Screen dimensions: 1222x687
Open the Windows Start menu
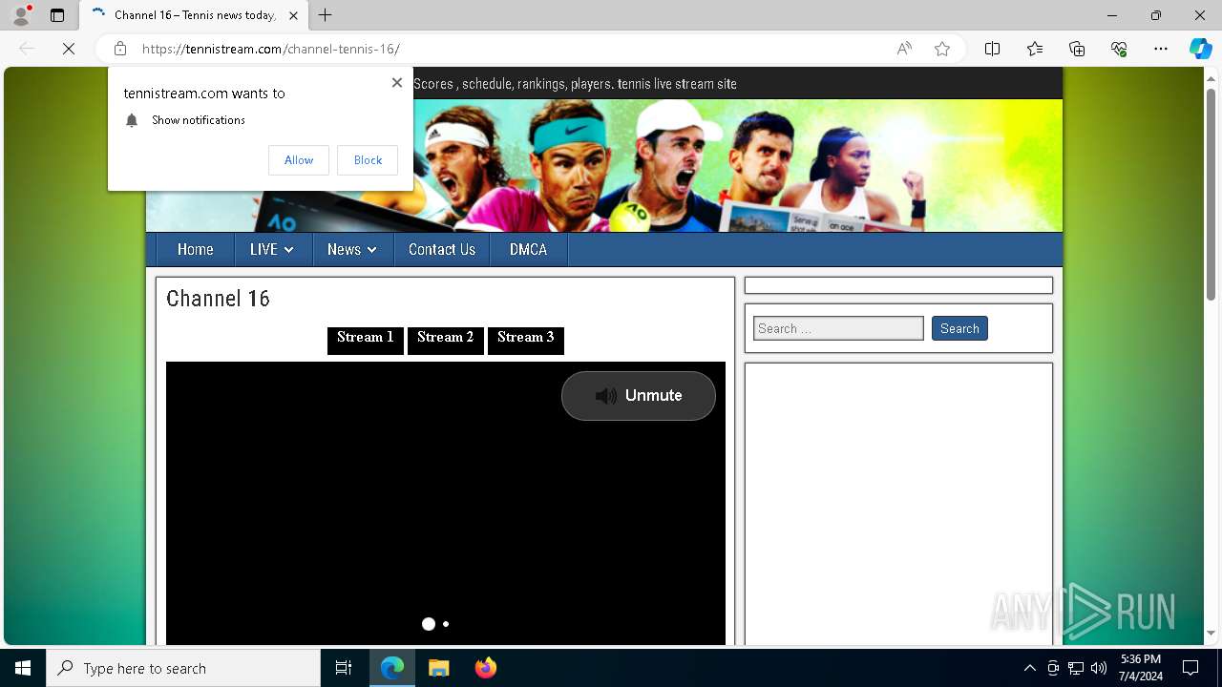coord(23,668)
